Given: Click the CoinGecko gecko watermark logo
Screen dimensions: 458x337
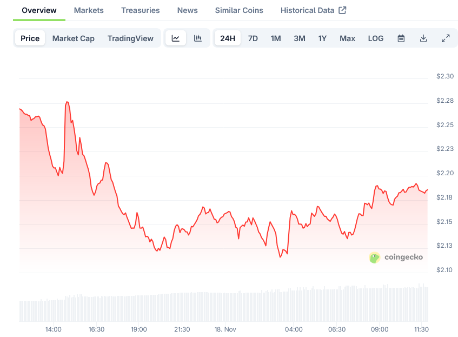Looking at the screenshot, I should (x=375, y=257).
